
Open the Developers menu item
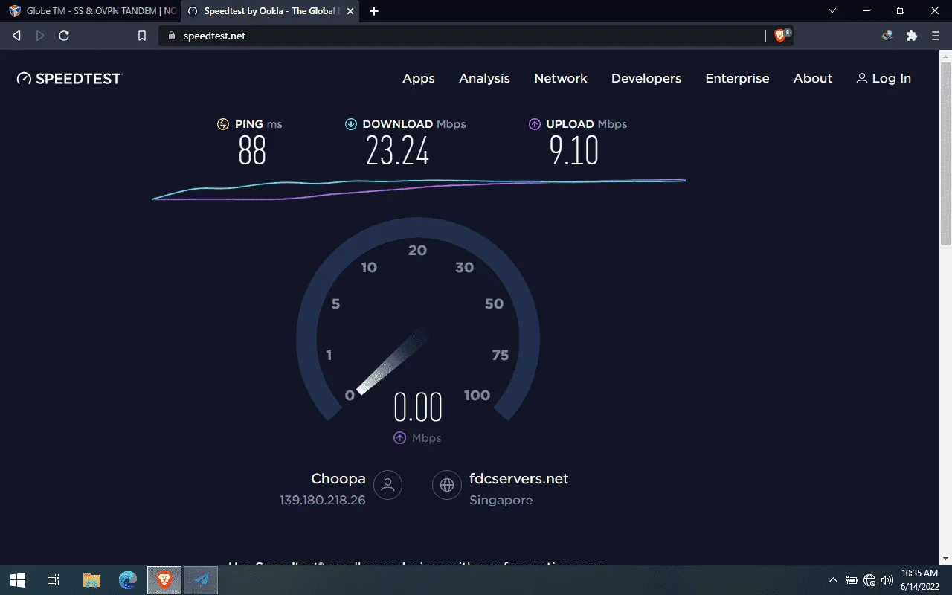(646, 78)
